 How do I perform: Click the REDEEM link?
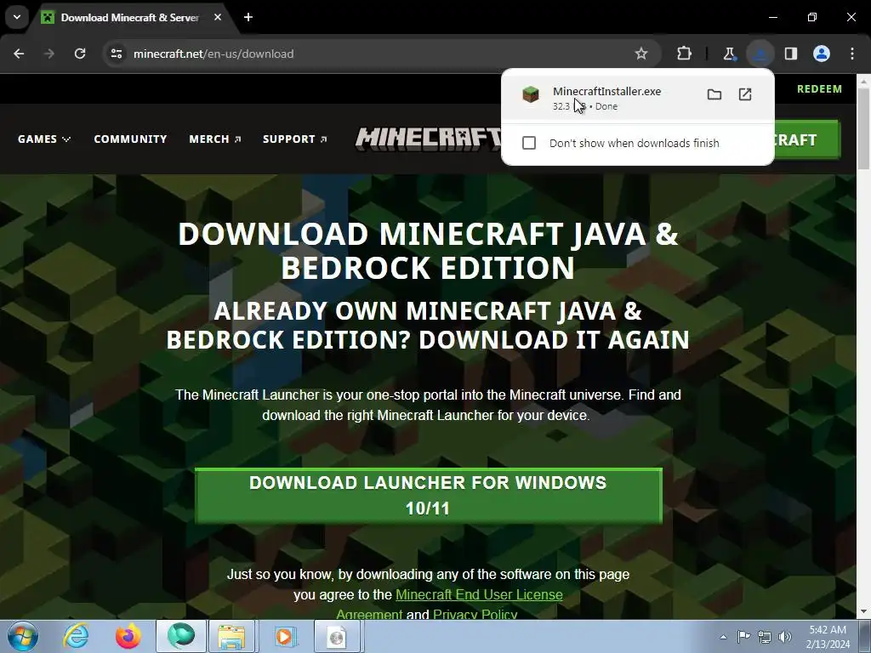(819, 88)
